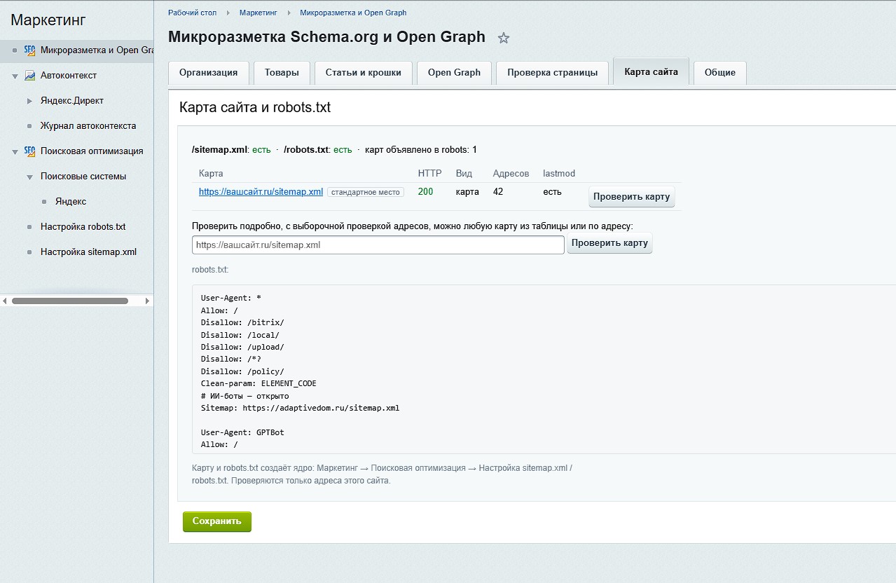The height and width of the screenshot is (583, 896).
Task: Switch to the Проверка страницы tab
Action: coord(552,72)
